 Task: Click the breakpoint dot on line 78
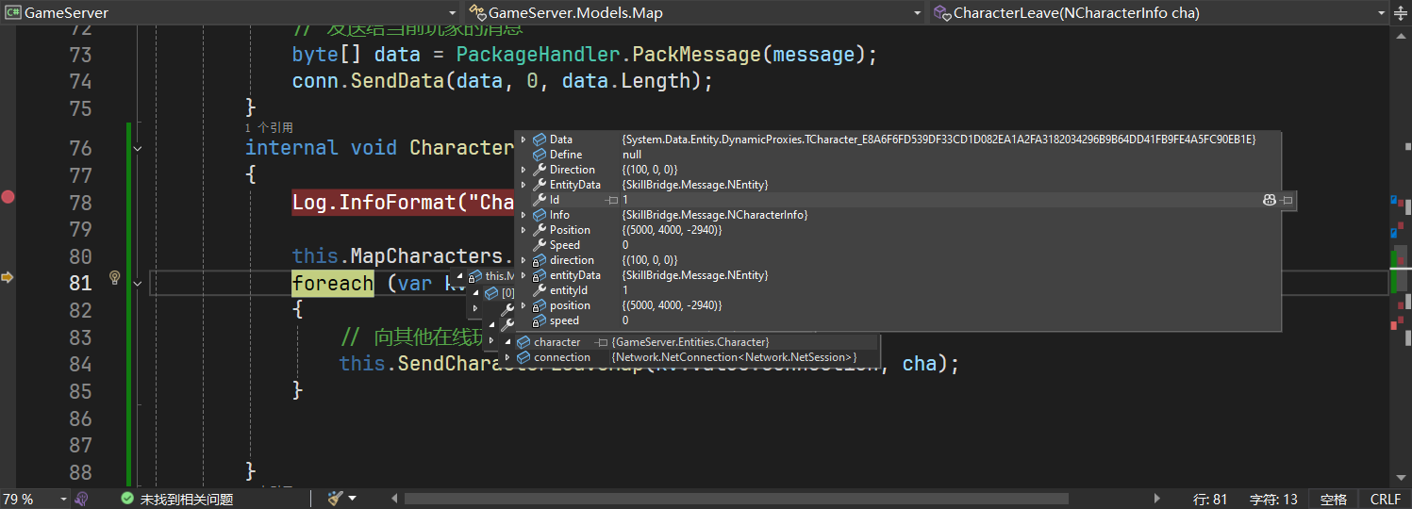8,197
